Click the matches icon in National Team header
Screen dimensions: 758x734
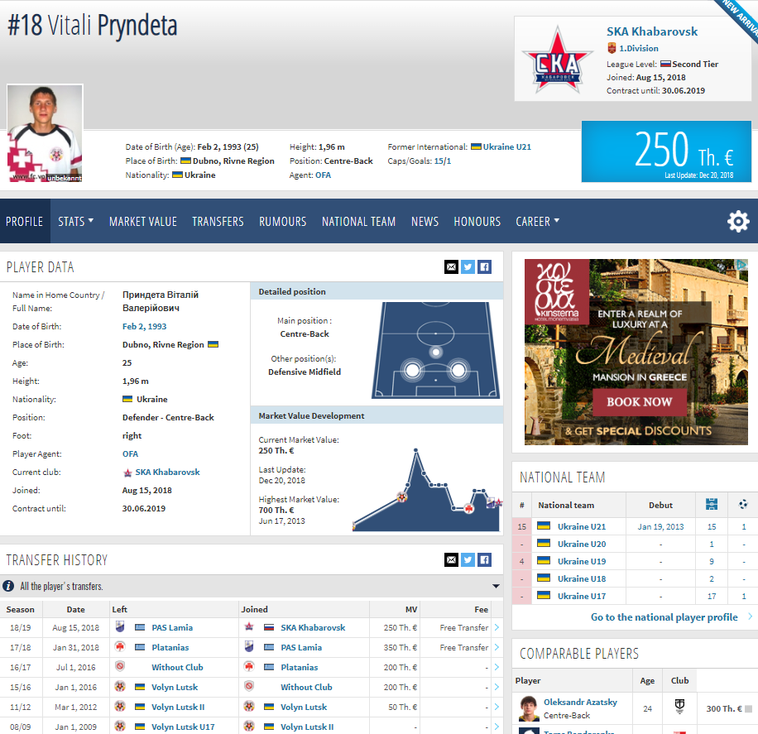pos(712,504)
